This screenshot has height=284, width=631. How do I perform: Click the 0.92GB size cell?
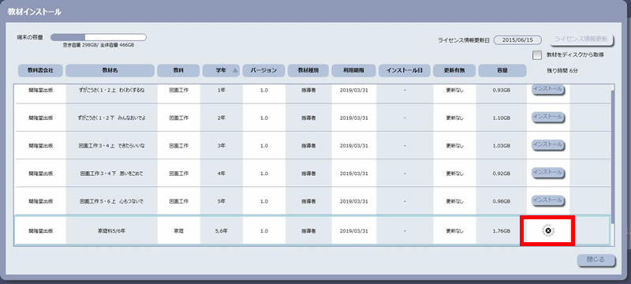point(501,174)
